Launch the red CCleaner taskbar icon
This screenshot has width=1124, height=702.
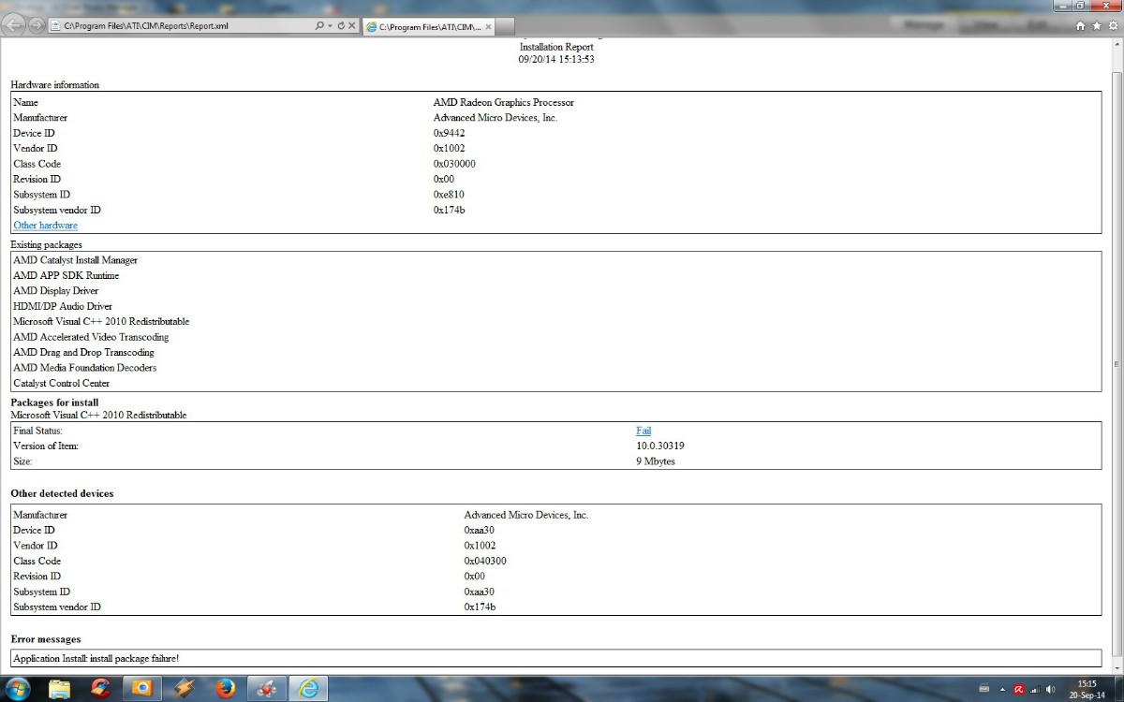(101, 689)
